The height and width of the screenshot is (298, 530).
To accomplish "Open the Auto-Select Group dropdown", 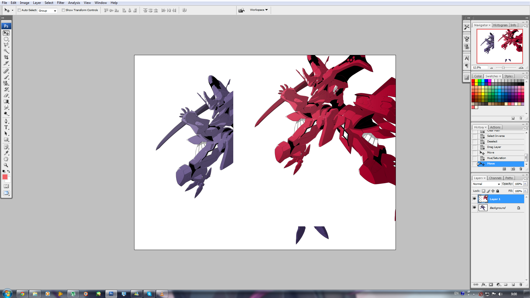I will [47, 10].
